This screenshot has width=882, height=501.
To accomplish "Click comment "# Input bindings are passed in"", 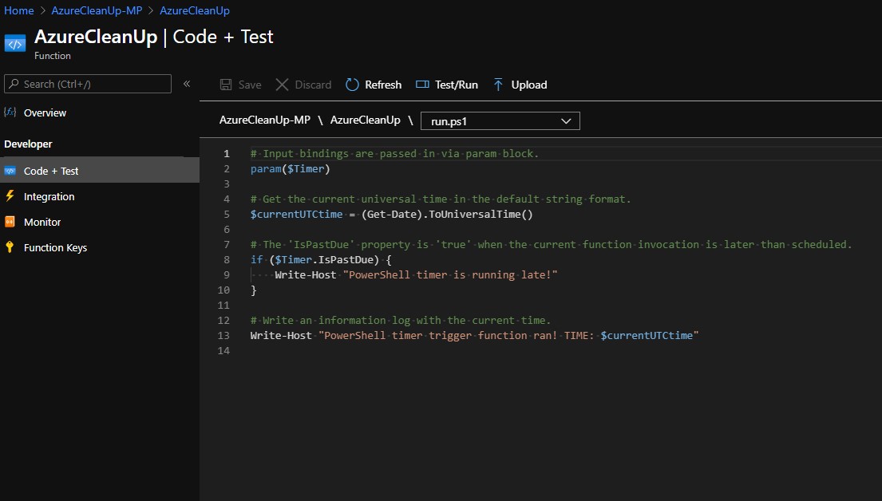I will (x=394, y=153).
